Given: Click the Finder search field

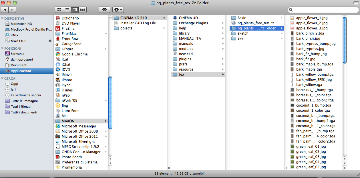Looking at the screenshot, I should 323,10.
